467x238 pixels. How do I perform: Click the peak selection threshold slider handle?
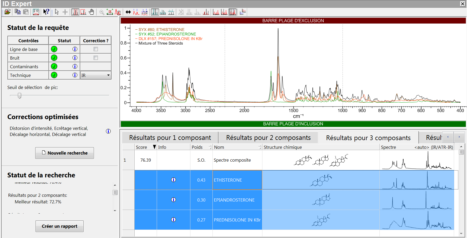[19, 96]
